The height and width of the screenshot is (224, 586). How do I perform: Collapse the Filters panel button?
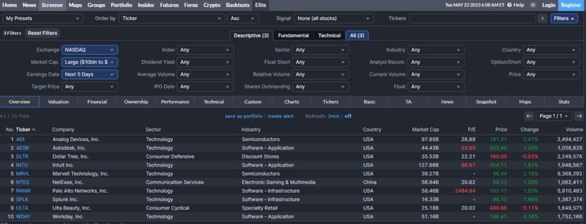tap(564, 18)
